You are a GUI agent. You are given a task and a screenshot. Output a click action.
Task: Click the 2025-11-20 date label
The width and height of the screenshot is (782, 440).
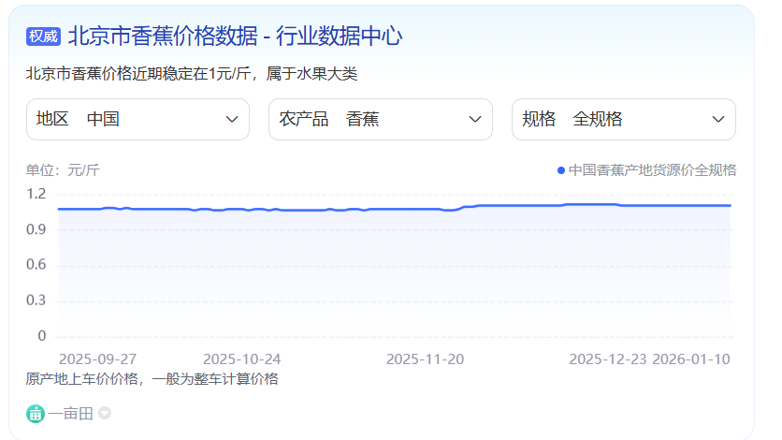pyautogui.click(x=425, y=359)
